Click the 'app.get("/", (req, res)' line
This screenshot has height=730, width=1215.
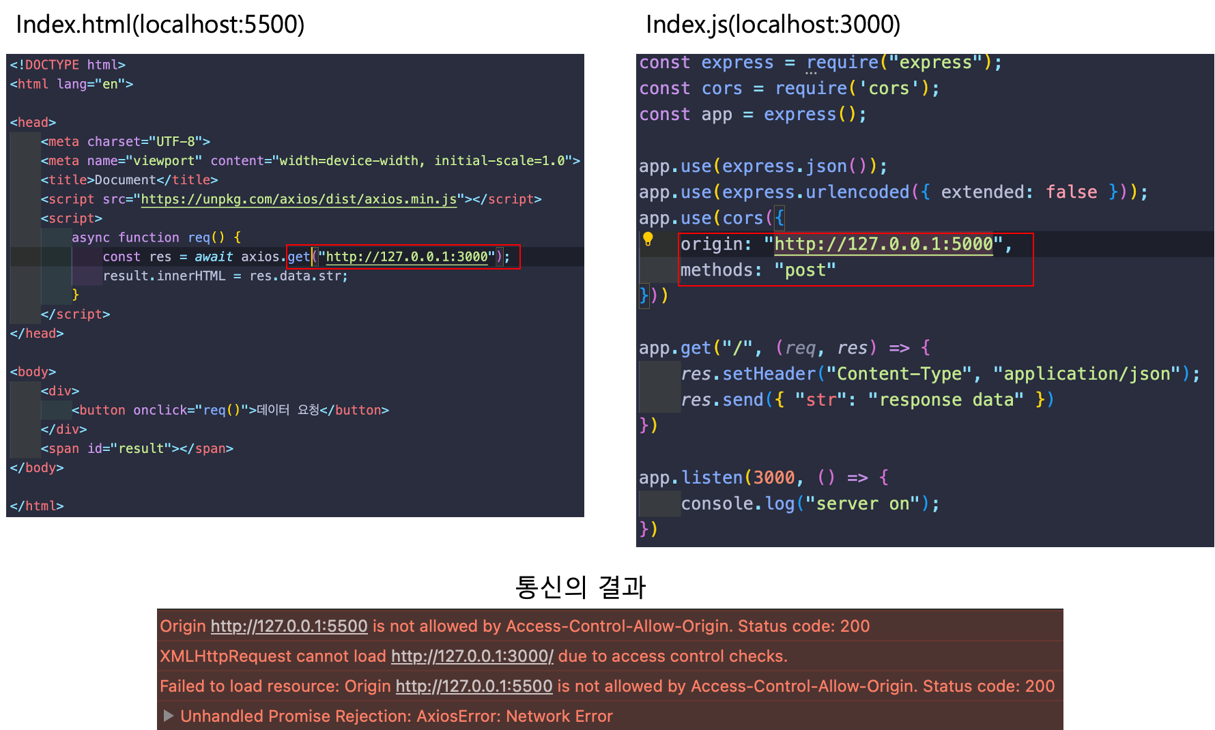(784, 348)
